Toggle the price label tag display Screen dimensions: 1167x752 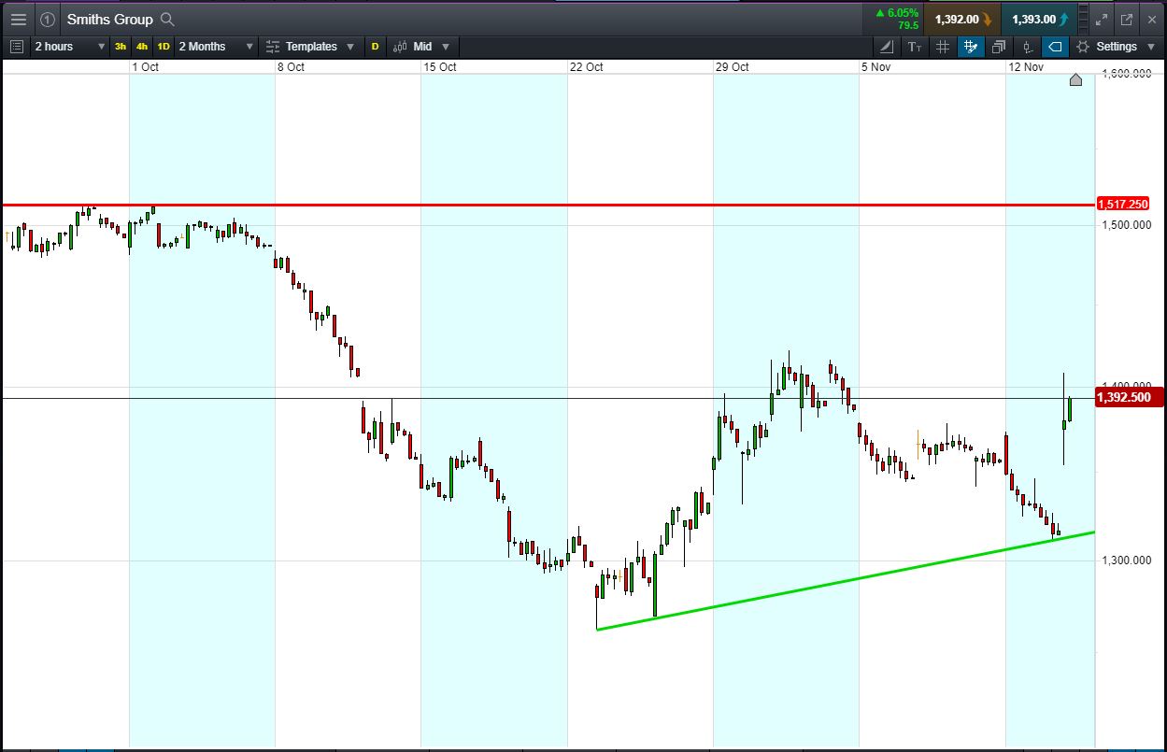pos(1055,46)
